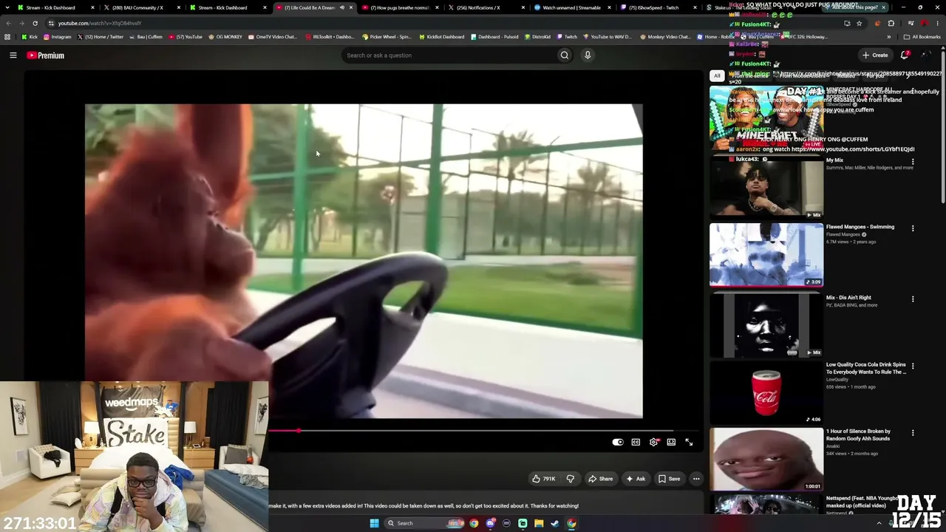This screenshot has width=946, height=532.
Task: Open video player settings gear
Action: click(653, 442)
